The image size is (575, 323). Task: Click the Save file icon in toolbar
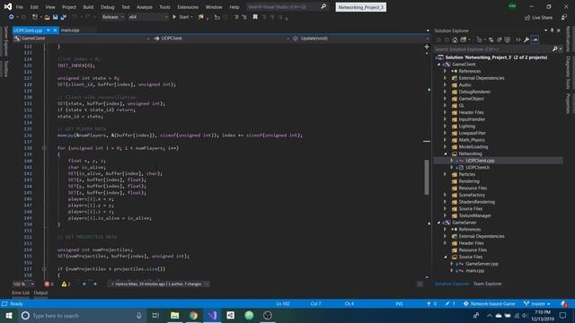click(55, 17)
